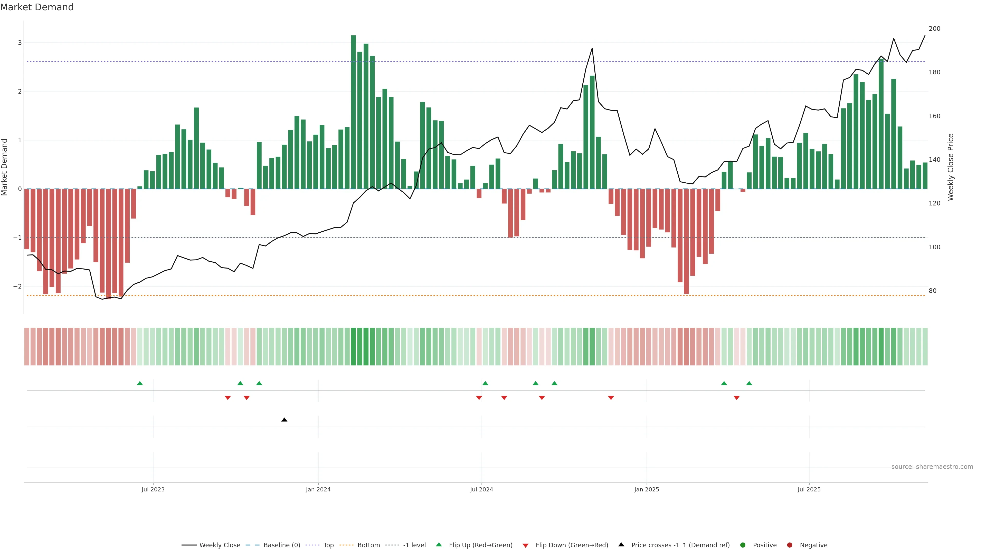The image size is (986, 554).
Task: Click Flip Down red triangle legend icon
Action: (526, 545)
